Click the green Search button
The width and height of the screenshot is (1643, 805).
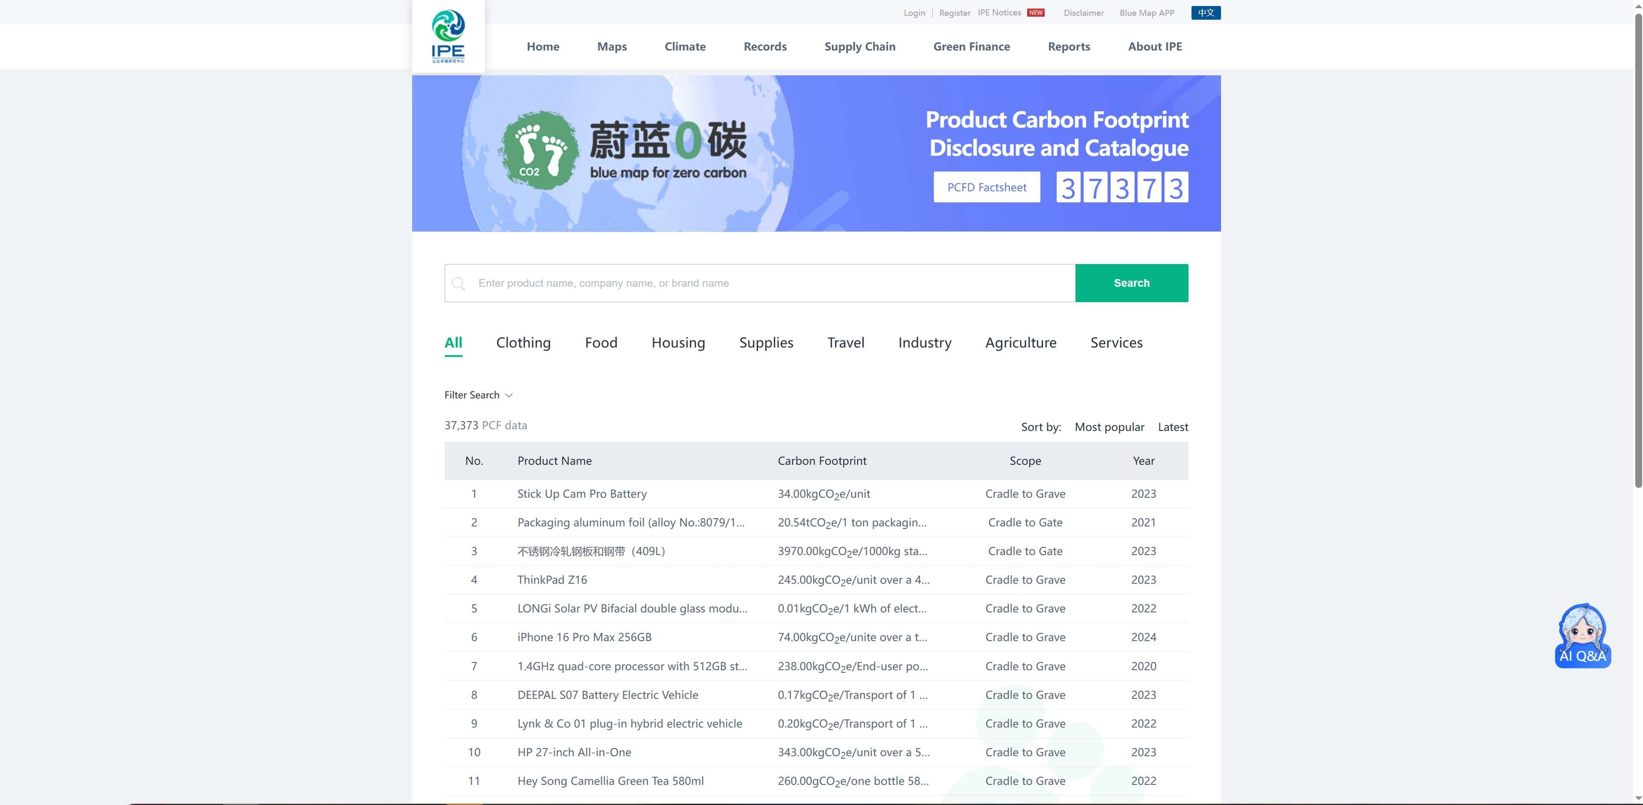coord(1132,283)
